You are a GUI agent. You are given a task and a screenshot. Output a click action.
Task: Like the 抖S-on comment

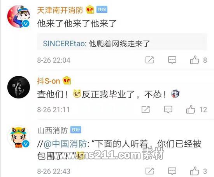coord(191,109)
